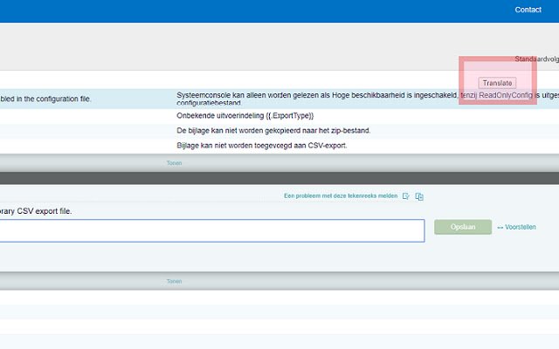This screenshot has height=349, width=559.
Task: Select row 'Onbekende uitvoerindeling {{.ExportType}}'
Action: pos(279,116)
